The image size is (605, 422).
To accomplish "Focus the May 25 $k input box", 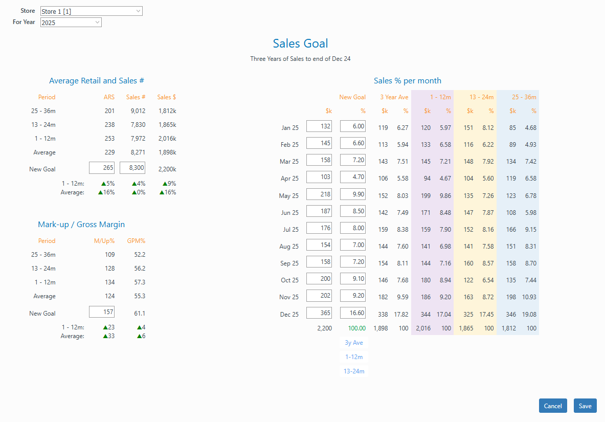I will coord(319,194).
